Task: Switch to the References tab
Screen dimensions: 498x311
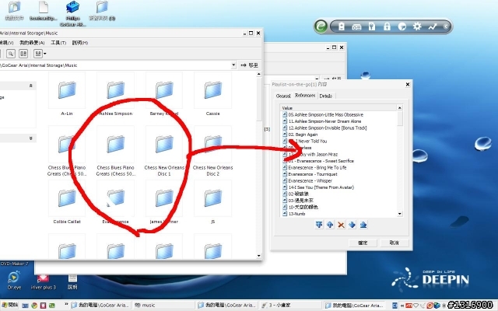Action: (x=305, y=95)
